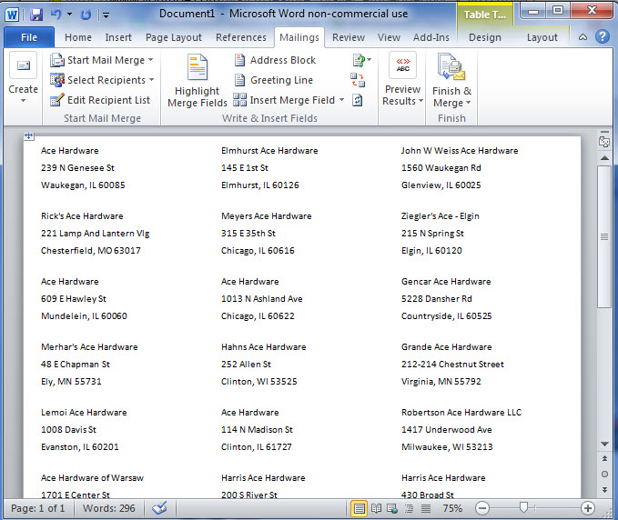Open the Page Layout tab
This screenshot has height=520, width=618.
click(174, 37)
